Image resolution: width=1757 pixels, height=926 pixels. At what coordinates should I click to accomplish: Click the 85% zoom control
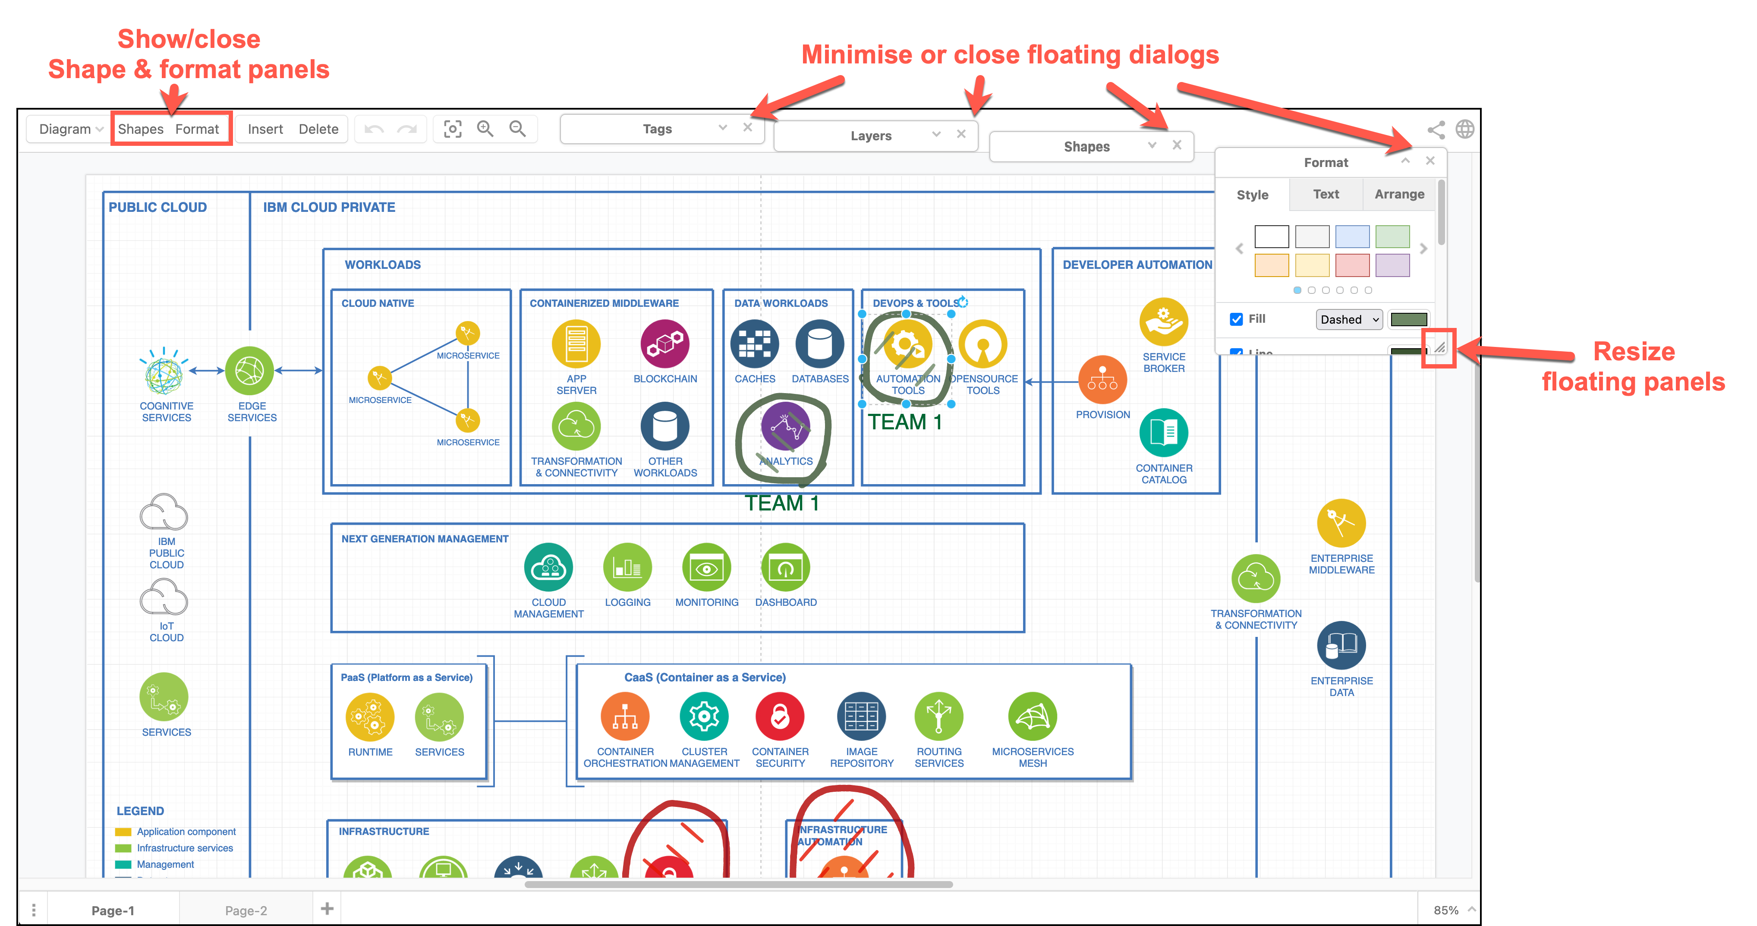pyautogui.click(x=1447, y=909)
